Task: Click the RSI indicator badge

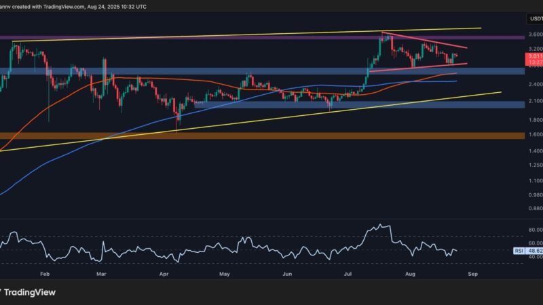Action: [x=519, y=251]
